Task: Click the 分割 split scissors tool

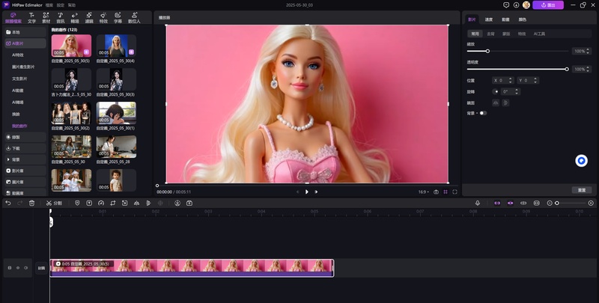Action: click(x=54, y=203)
